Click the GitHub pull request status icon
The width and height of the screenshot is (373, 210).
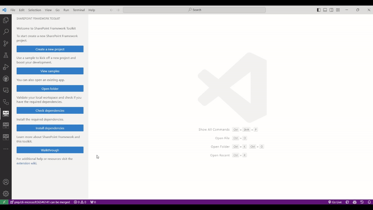tap(347, 202)
